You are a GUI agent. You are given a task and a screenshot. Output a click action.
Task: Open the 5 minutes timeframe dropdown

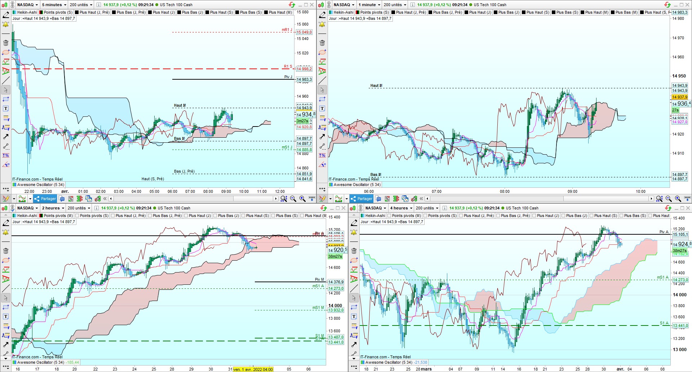tap(54, 5)
